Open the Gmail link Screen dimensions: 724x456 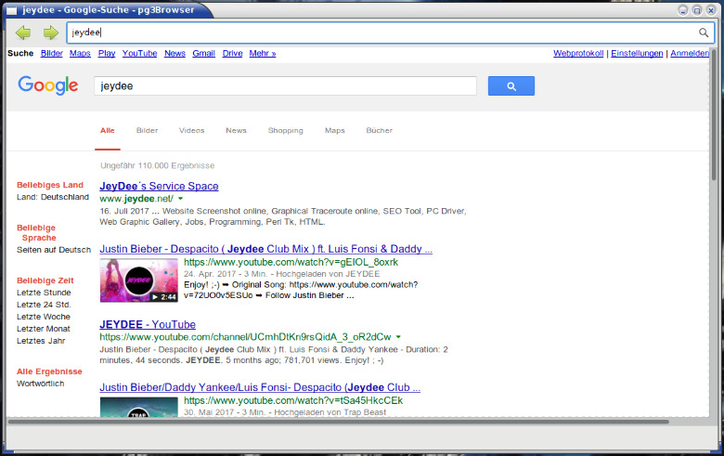[203, 53]
